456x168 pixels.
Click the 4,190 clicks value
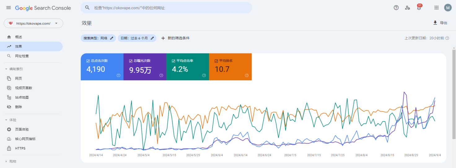[x=96, y=69]
